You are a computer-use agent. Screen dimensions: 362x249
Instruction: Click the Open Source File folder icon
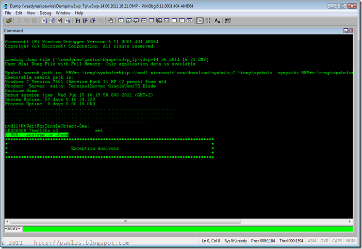9,21
